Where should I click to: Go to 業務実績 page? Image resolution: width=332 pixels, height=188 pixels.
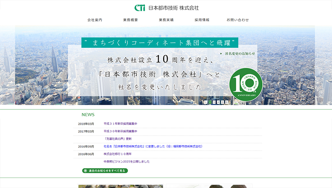(166, 20)
